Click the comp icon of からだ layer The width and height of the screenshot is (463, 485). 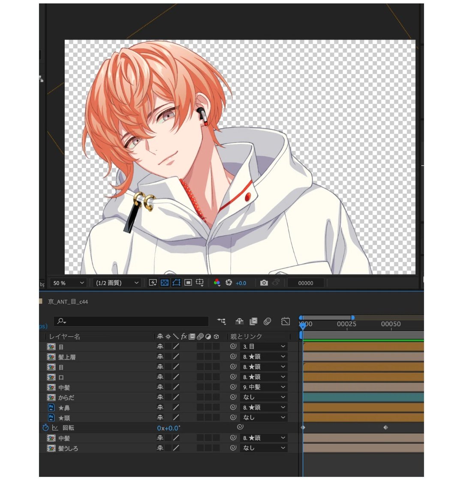click(x=51, y=398)
